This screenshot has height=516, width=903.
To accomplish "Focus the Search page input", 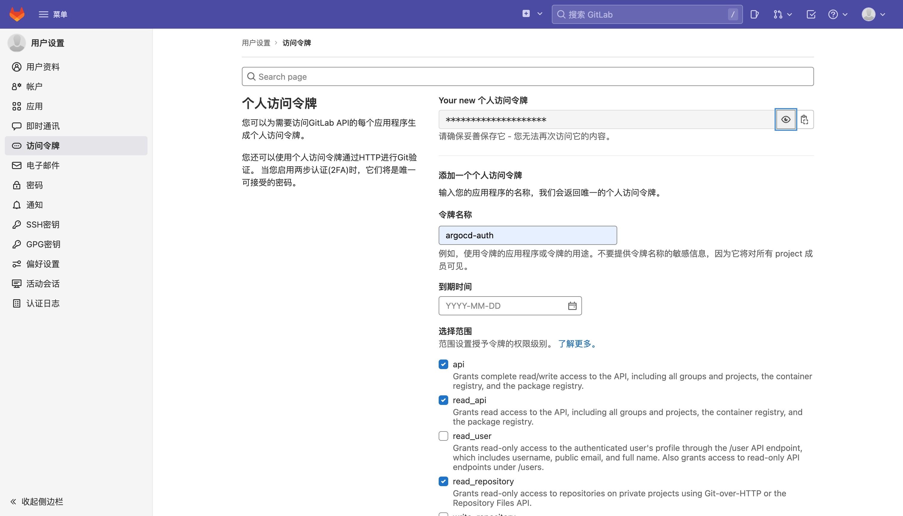I will pos(528,76).
